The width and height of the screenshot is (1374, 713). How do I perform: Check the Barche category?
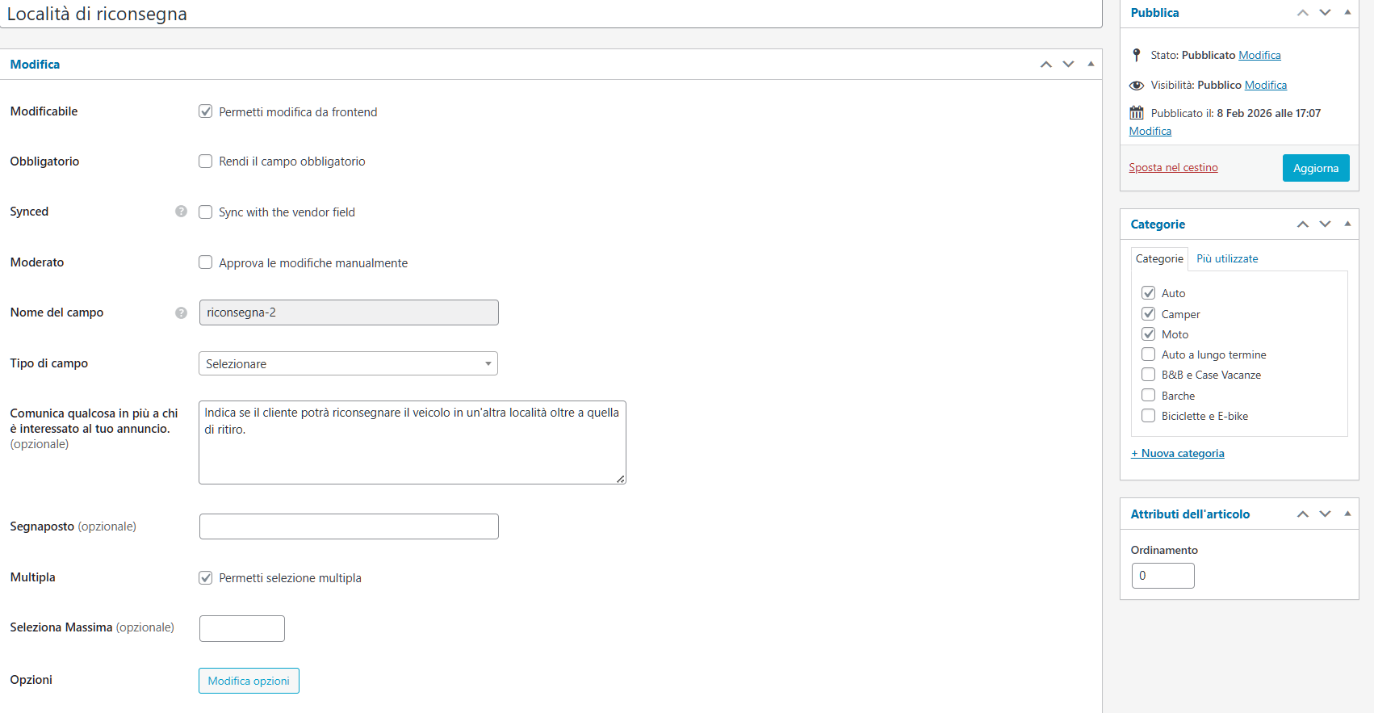[x=1148, y=396]
